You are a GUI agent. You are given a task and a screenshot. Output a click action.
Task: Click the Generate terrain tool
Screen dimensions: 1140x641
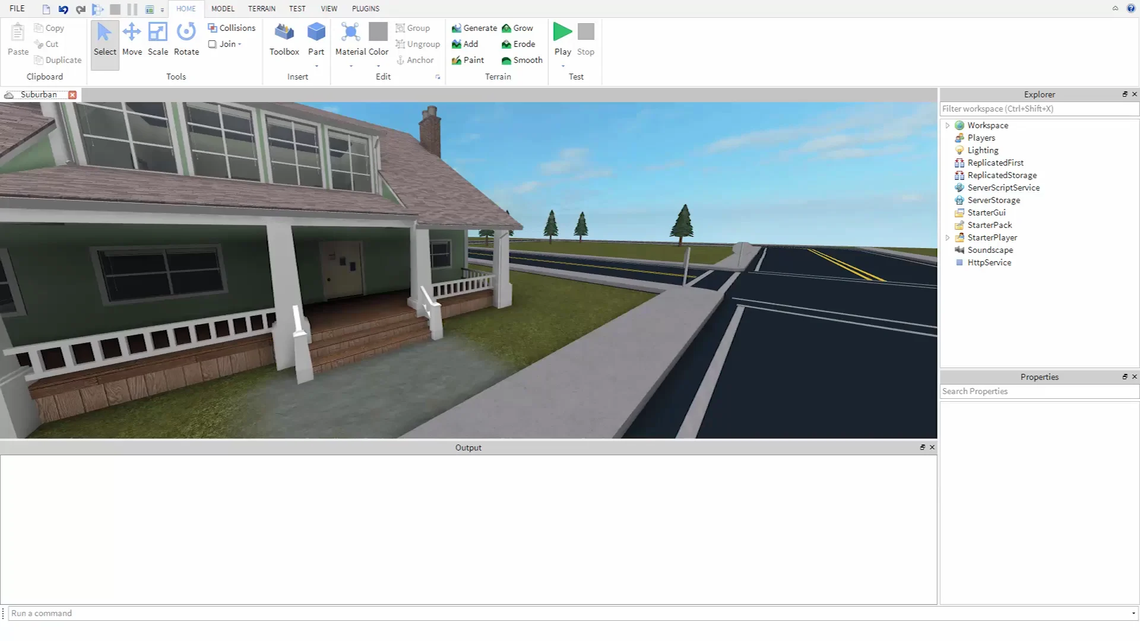[x=474, y=28]
